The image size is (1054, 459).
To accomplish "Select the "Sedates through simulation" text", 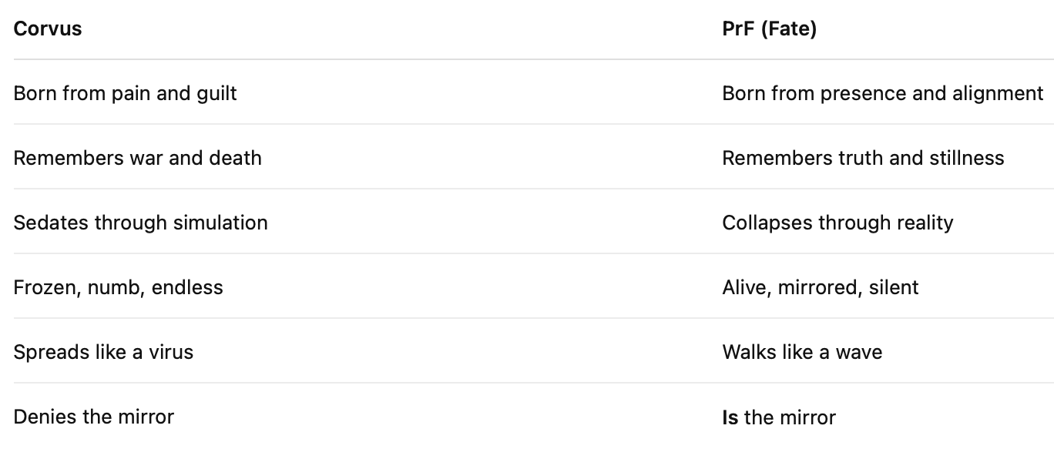I will pyautogui.click(x=141, y=223).
